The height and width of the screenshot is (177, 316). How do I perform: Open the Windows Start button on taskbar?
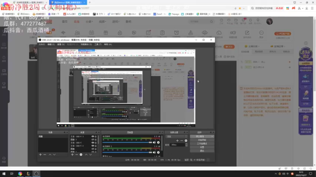tap(4, 173)
